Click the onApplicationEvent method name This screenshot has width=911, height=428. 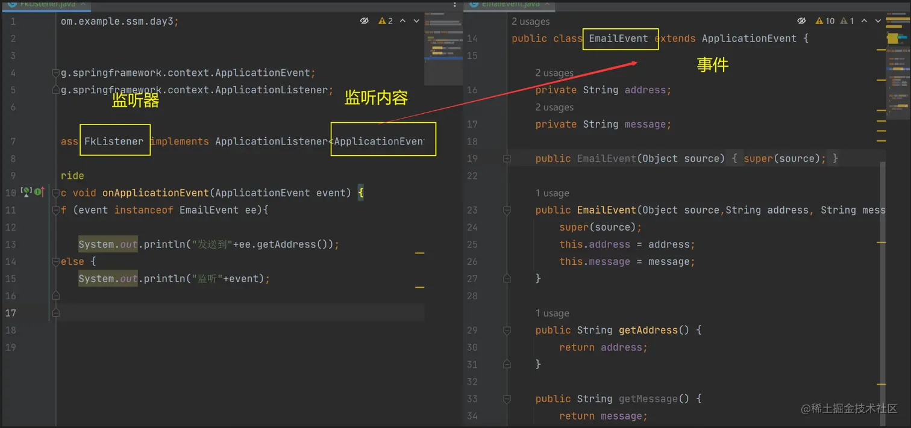(155, 193)
